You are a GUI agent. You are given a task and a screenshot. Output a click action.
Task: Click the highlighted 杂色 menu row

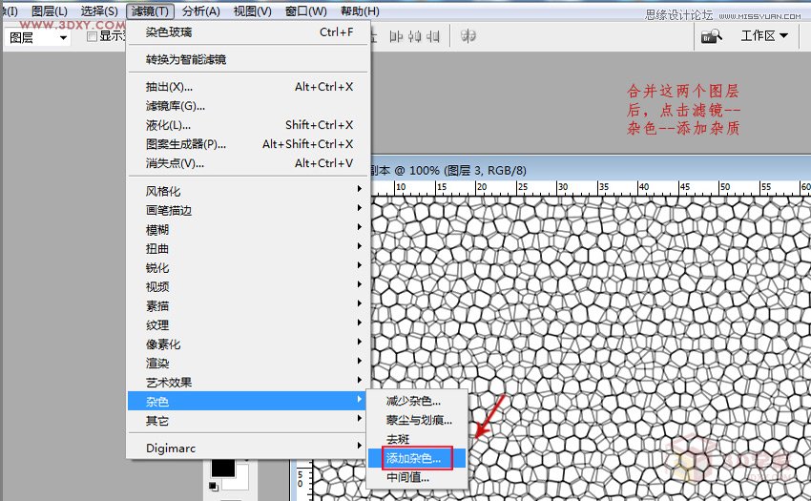(x=247, y=402)
